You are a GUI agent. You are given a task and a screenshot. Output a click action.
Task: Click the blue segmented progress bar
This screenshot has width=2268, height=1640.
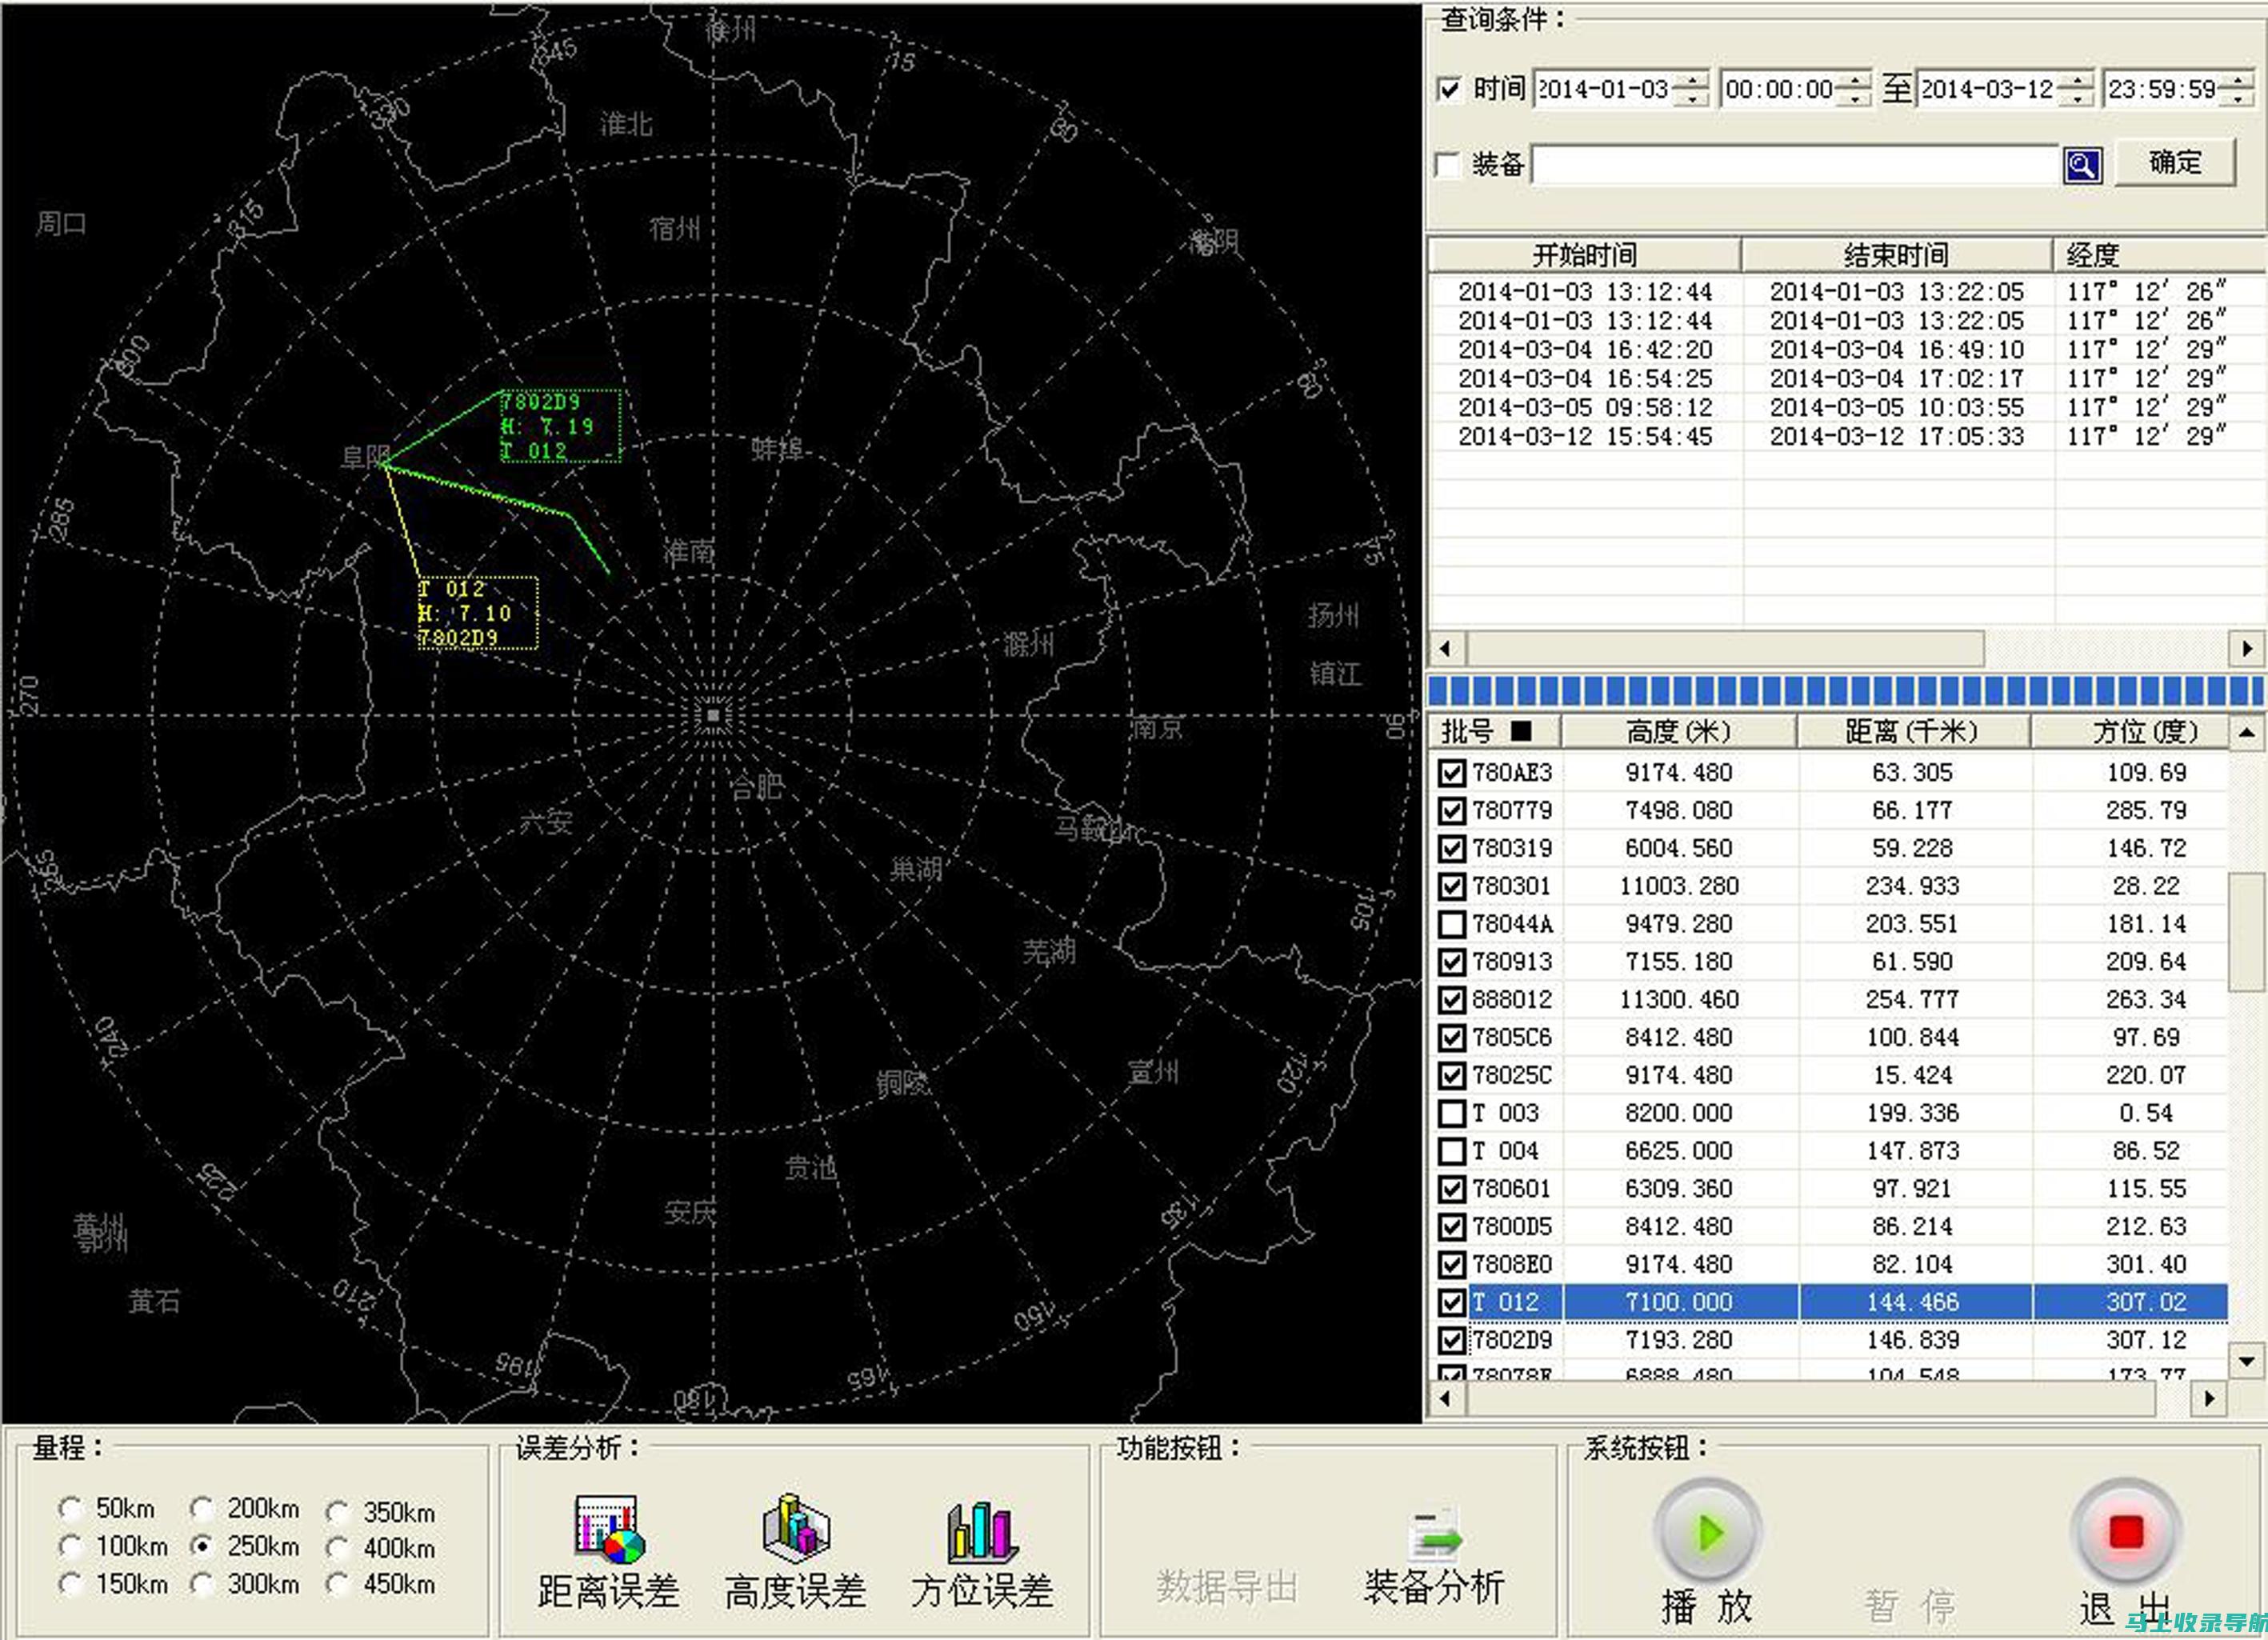[1846, 691]
